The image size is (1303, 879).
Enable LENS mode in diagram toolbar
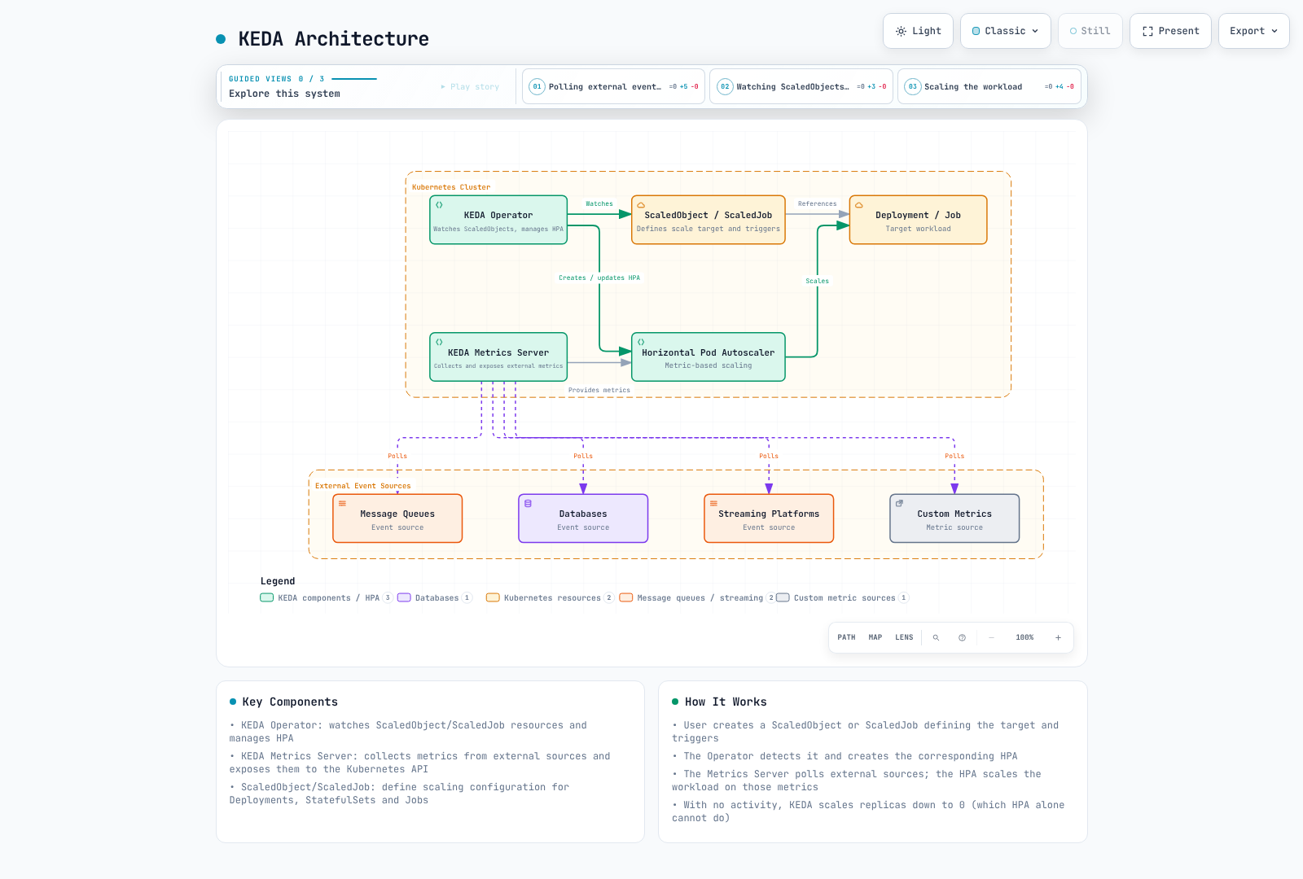coord(904,637)
